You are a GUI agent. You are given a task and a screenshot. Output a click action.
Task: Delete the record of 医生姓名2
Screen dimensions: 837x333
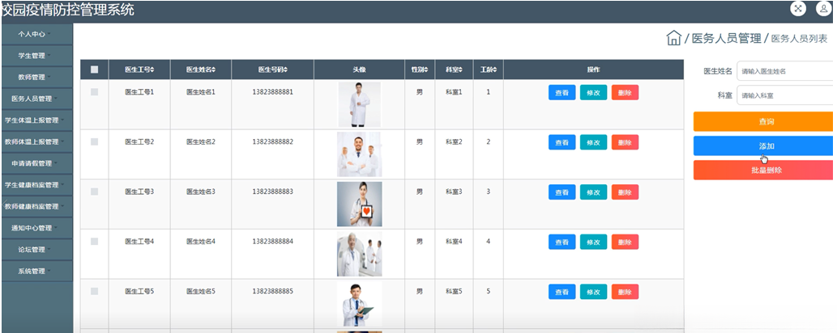pos(625,142)
